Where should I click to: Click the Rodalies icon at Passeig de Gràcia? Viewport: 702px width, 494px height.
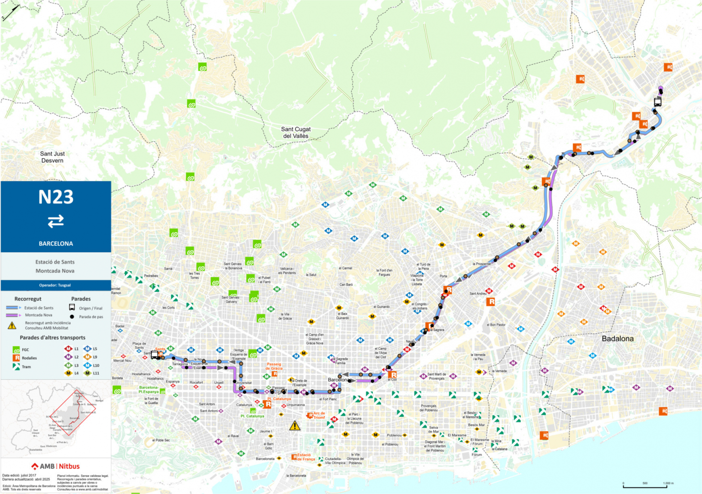click(274, 374)
